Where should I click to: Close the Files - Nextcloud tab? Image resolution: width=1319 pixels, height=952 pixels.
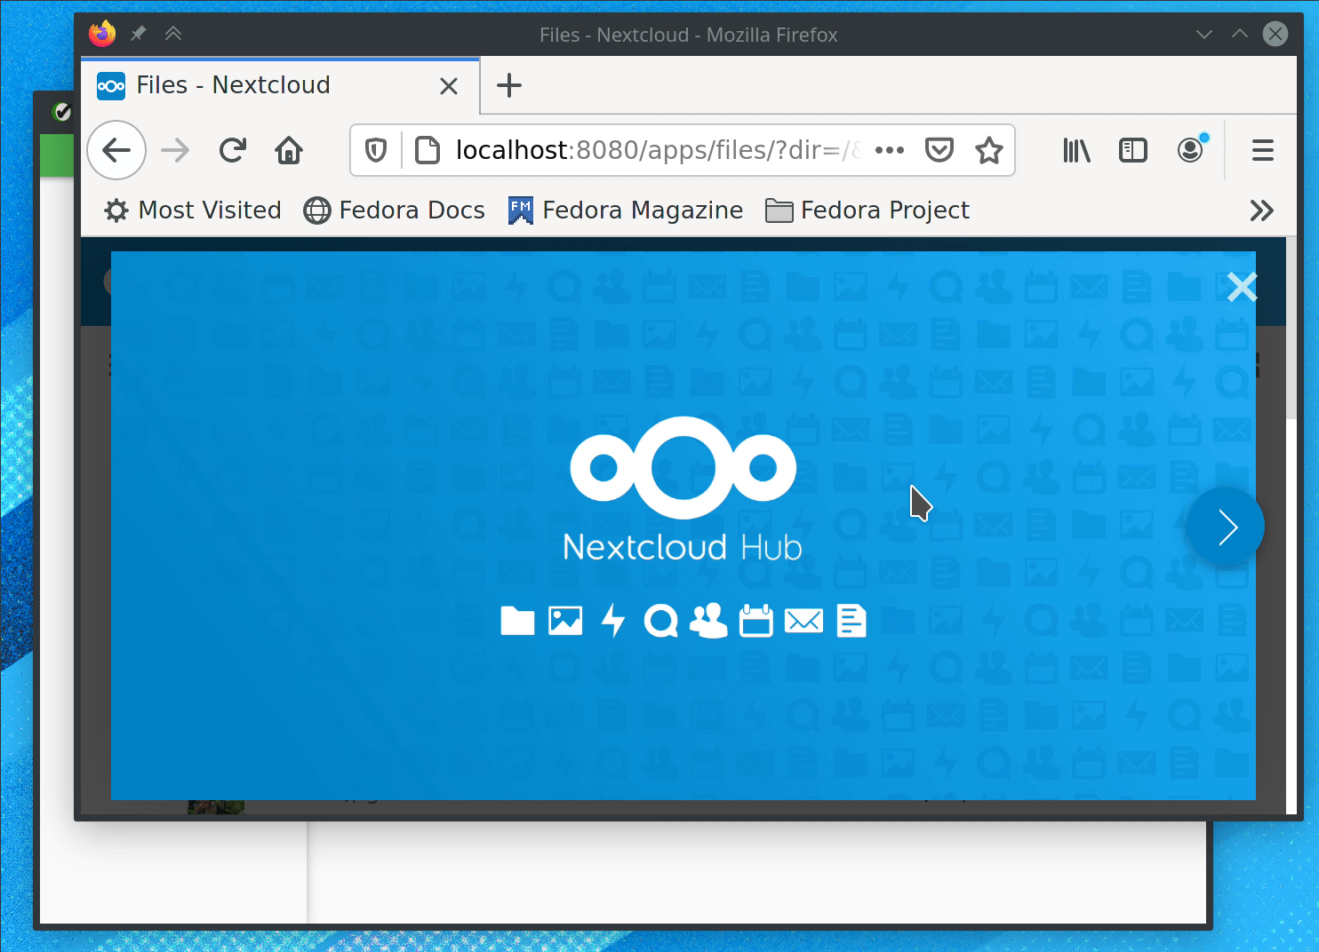pos(449,86)
